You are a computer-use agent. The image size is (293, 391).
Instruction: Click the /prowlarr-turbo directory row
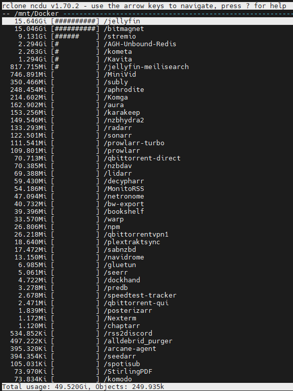click(147, 143)
